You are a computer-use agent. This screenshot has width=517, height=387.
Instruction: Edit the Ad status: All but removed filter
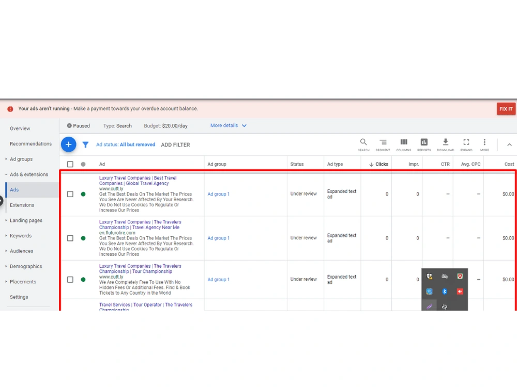coord(126,144)
